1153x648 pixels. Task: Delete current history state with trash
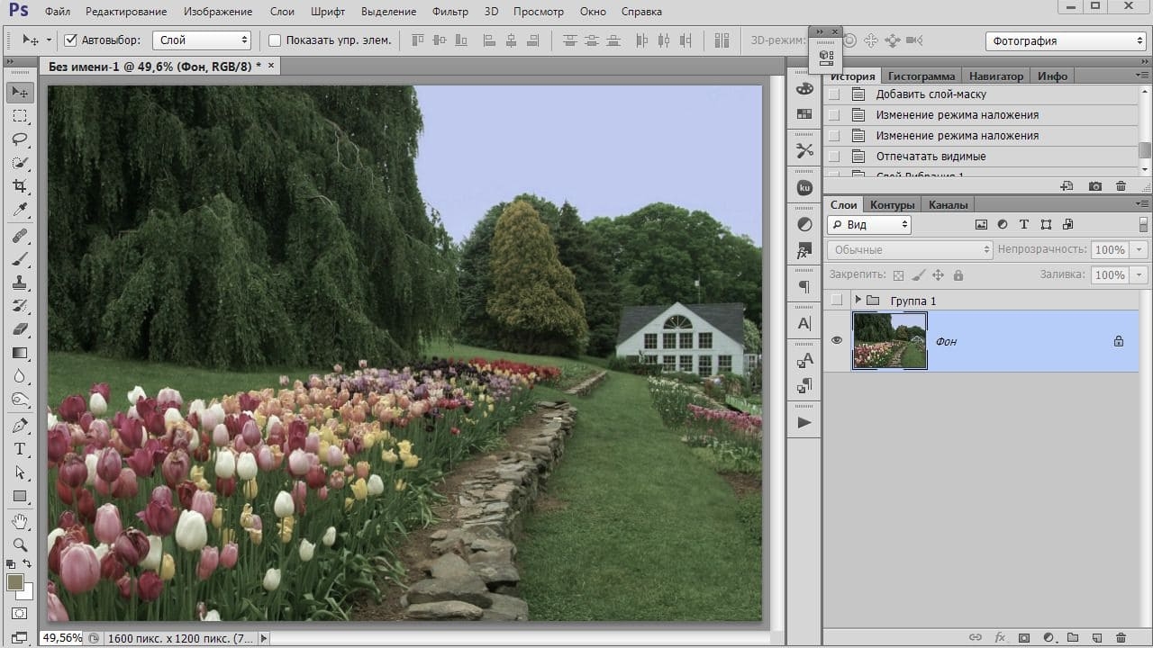pos(1121,186)
